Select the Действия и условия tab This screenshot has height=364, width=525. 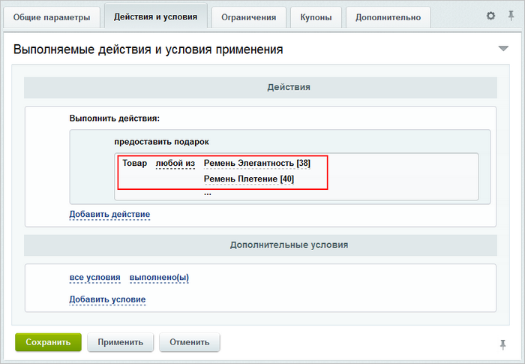[156, 17]
